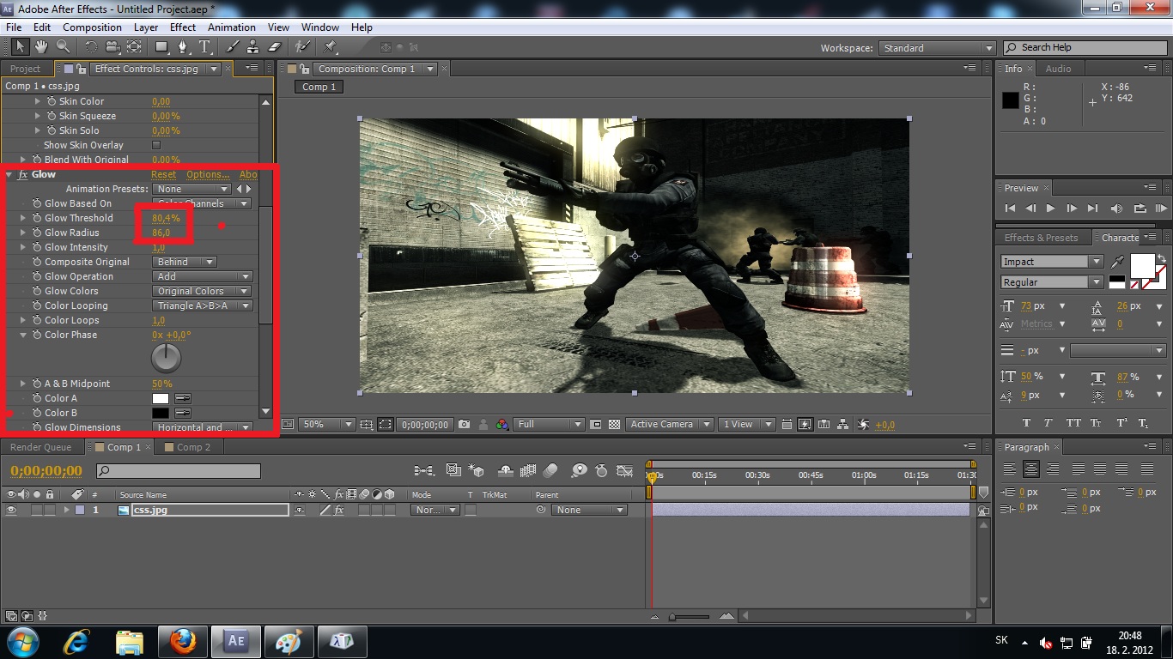Toggle Glow Radius stopwatch
The height and width of the screenshot is (659, 1173).
pyautogui.click(x=37, y=233)
